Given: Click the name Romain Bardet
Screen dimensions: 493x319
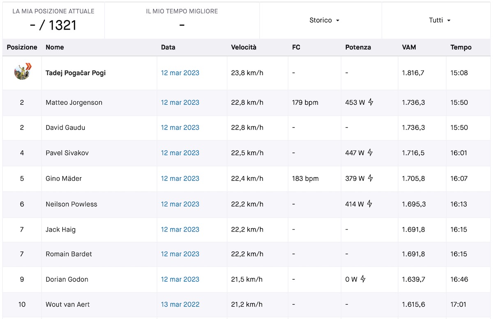Looking at the screenshot, I should point(69,254).
